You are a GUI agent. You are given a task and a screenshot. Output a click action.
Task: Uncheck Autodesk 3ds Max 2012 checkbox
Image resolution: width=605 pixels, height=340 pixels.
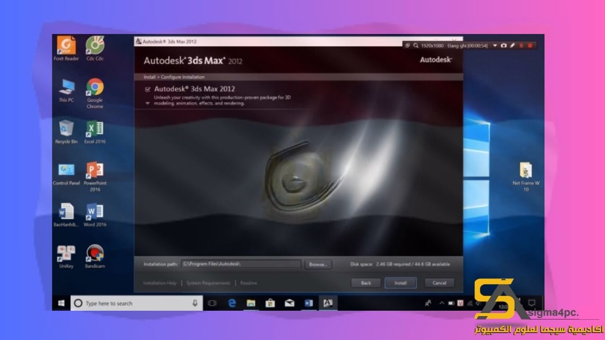click(148, 89)
